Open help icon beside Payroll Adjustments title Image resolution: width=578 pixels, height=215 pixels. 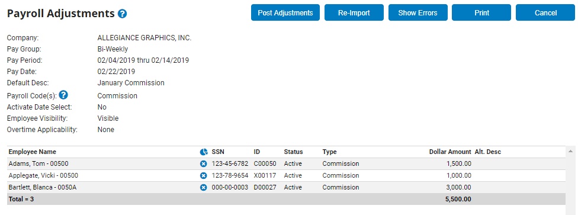click(123, 14)
